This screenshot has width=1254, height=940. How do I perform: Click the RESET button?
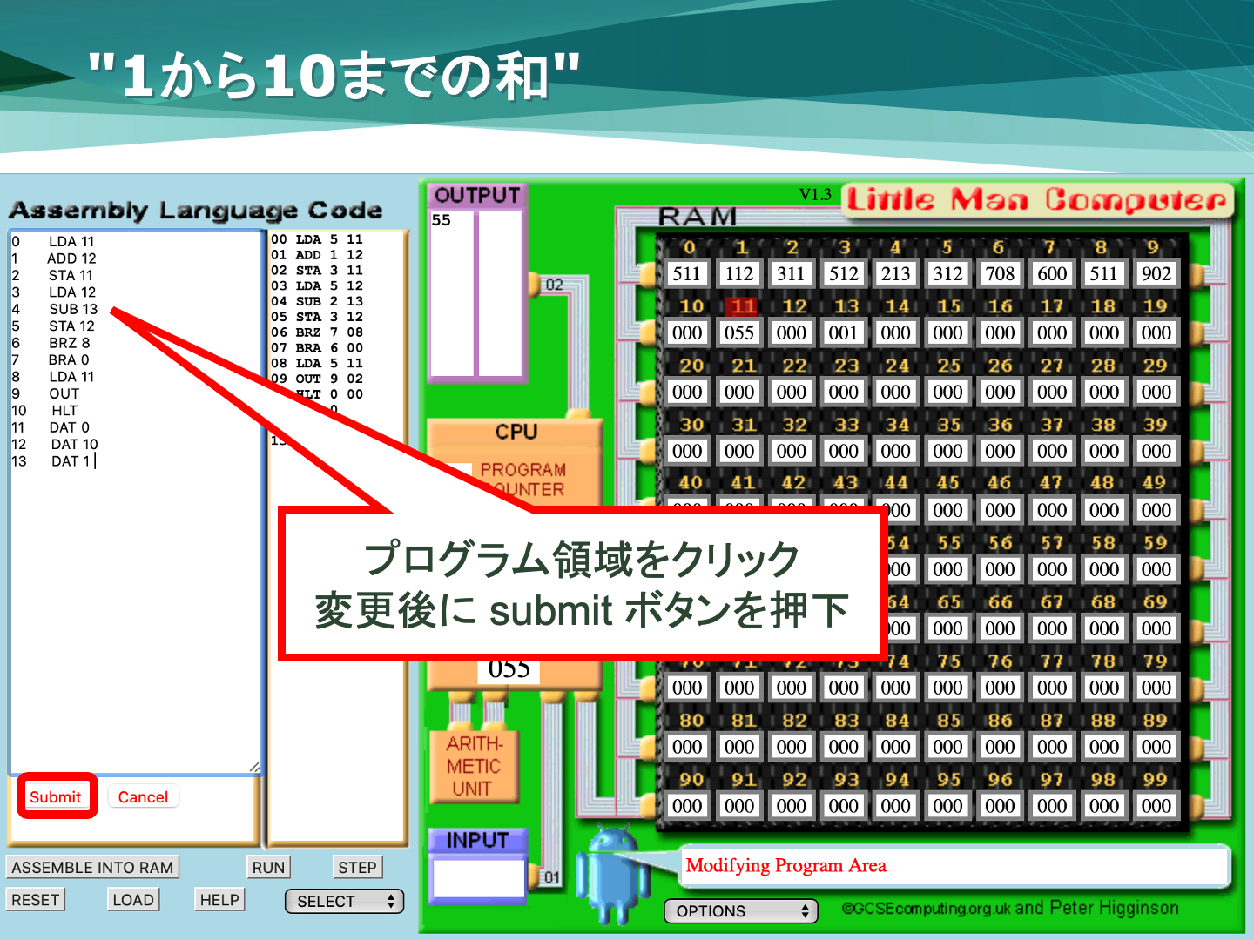click(36, 900)
